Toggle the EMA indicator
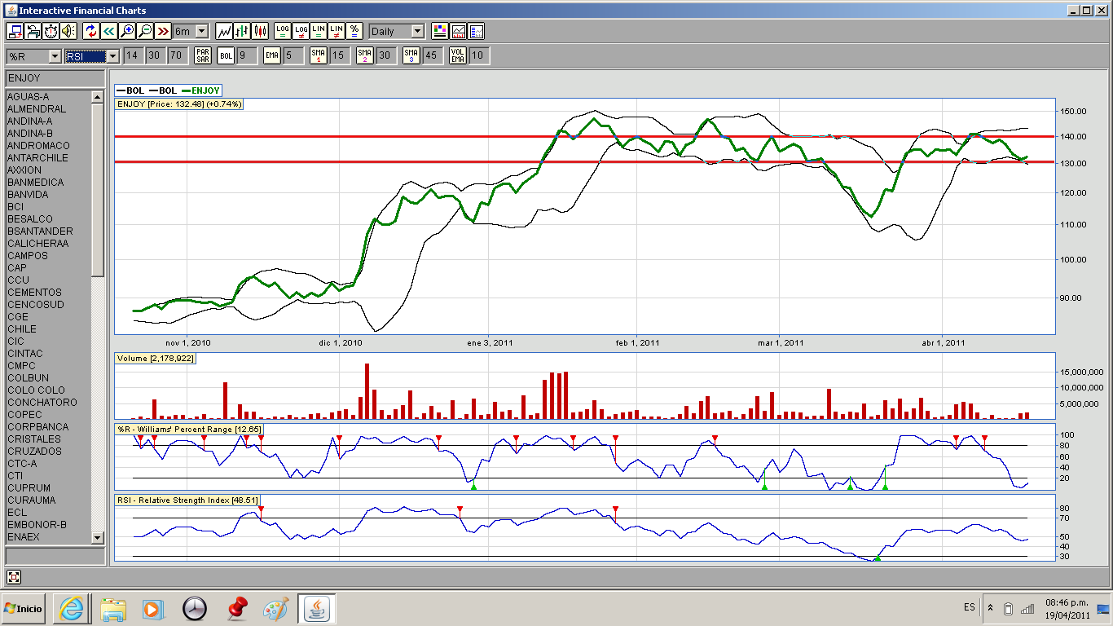Viewport: 1113px width, 626px height. [x=272, y=55]
